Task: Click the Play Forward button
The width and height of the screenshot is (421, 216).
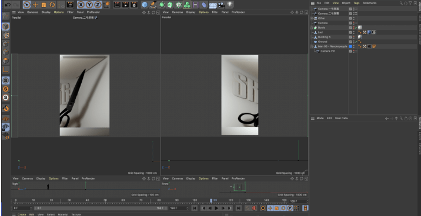Action: [216, 208]
